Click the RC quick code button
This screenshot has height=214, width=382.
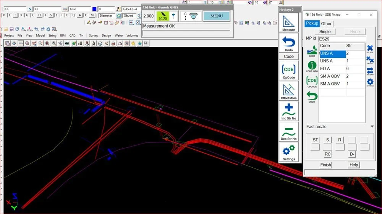(x=327, y=154)
